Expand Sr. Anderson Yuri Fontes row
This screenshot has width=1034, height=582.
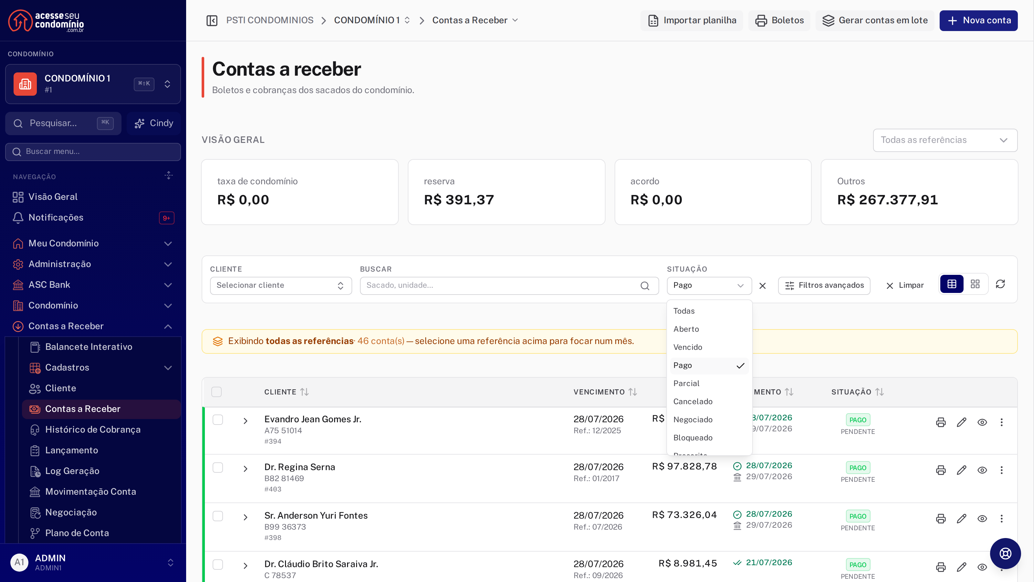click(x=245, y=517)
